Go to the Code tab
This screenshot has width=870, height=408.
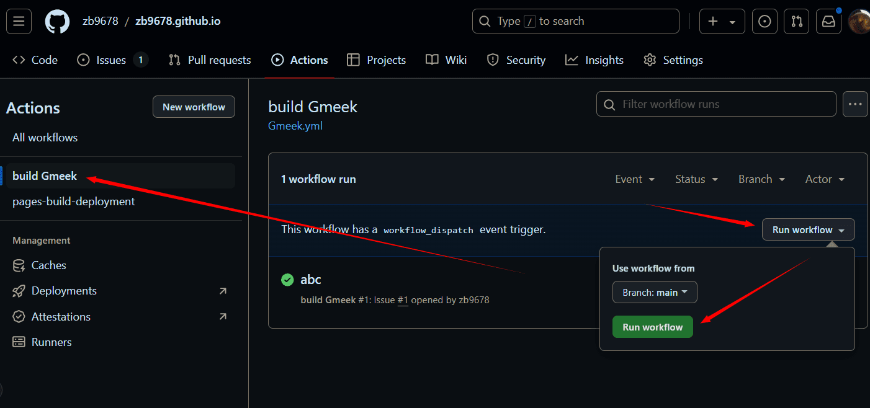(x=35, y=60)
